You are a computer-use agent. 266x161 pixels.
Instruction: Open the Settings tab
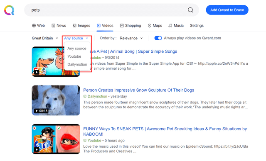[x=197, y=26]
